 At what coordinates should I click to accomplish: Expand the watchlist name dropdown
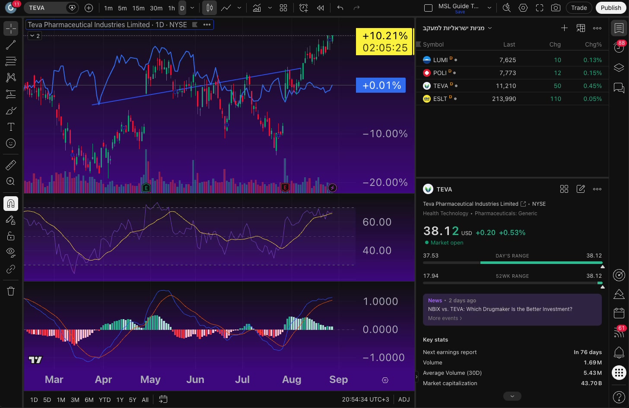(490, 28)
